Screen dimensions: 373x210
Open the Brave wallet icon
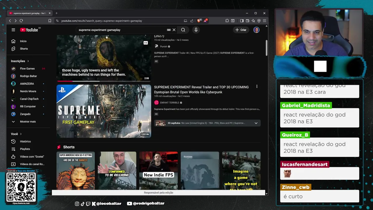pyautogui.click(x=247, y=21)
